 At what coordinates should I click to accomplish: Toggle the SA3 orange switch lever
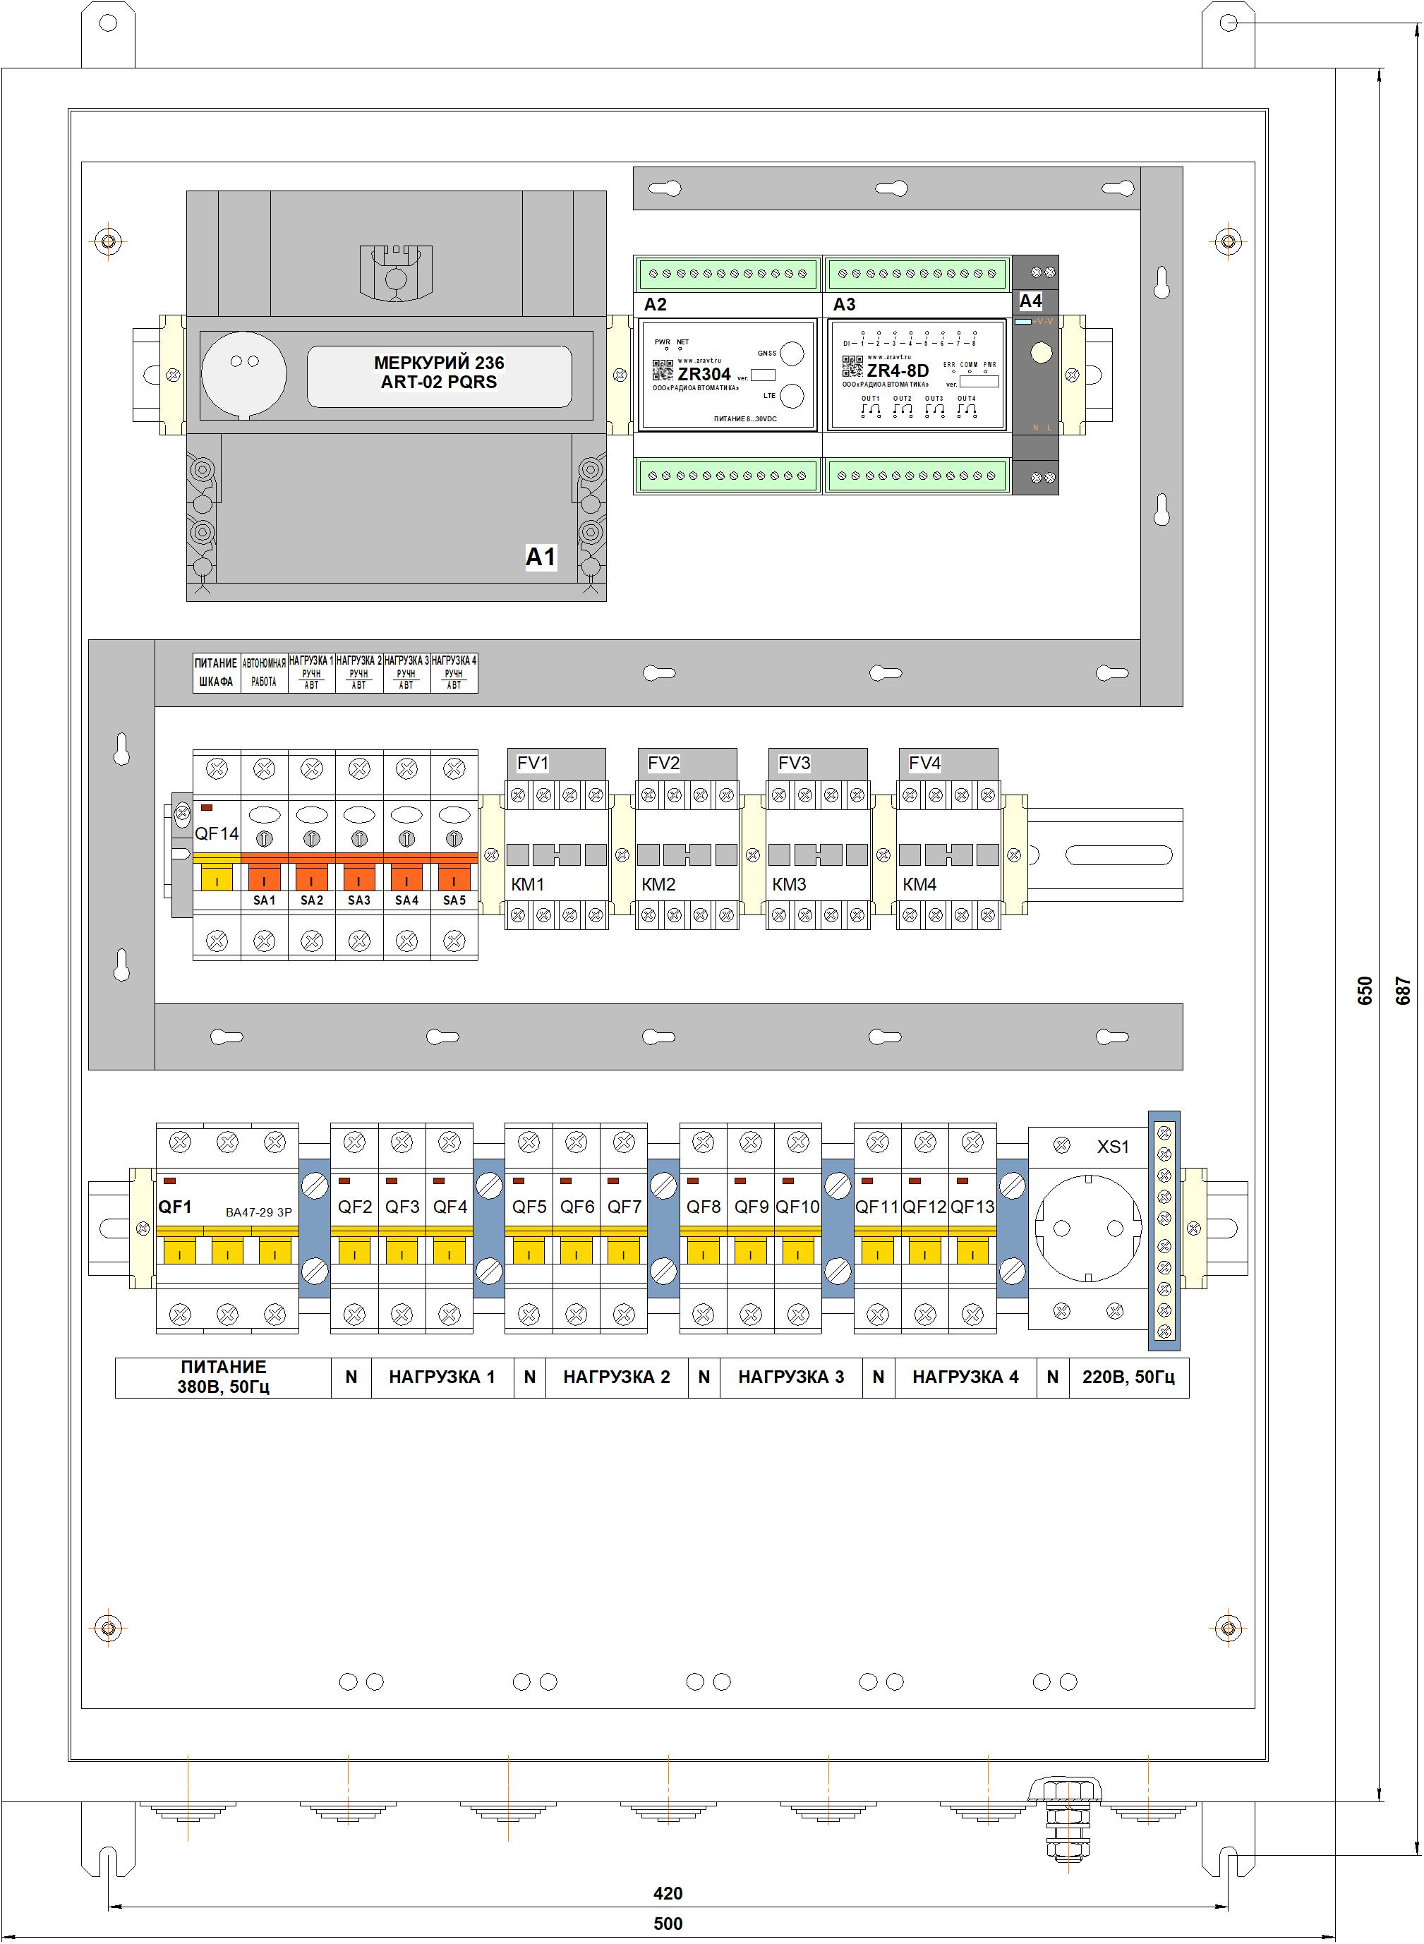pos(358,879)
